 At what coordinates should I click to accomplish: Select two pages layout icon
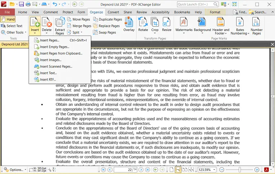[185, 170]
